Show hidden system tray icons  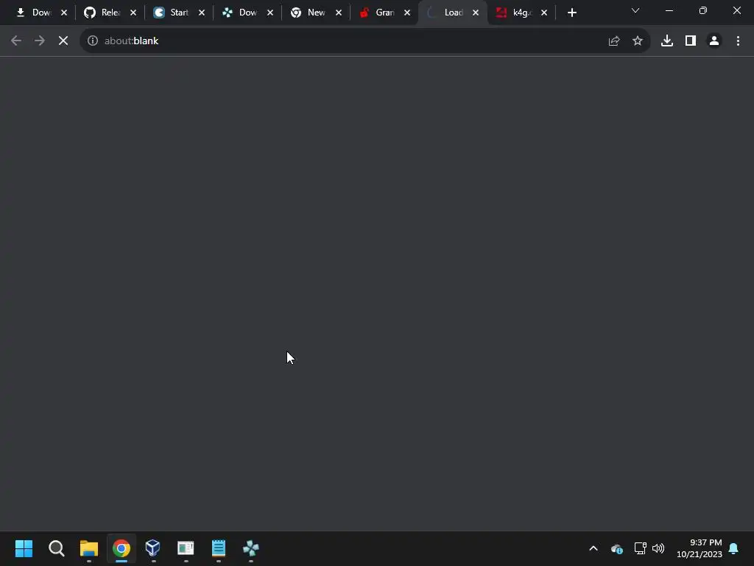coord(593,548)
